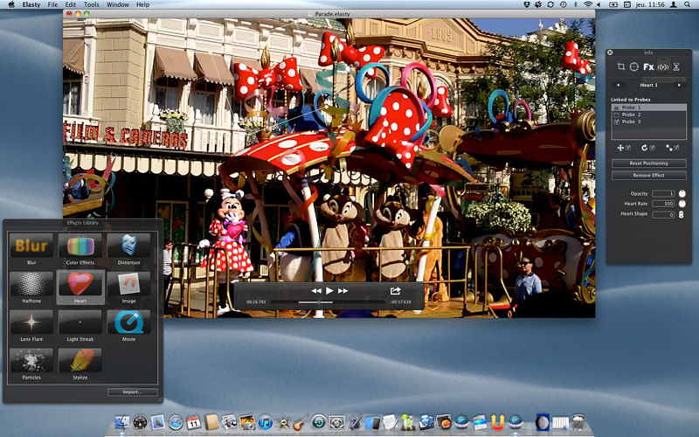Toggle the position link checkbox
This screenshot has width=699, height=437.
(x=628, y=148)
